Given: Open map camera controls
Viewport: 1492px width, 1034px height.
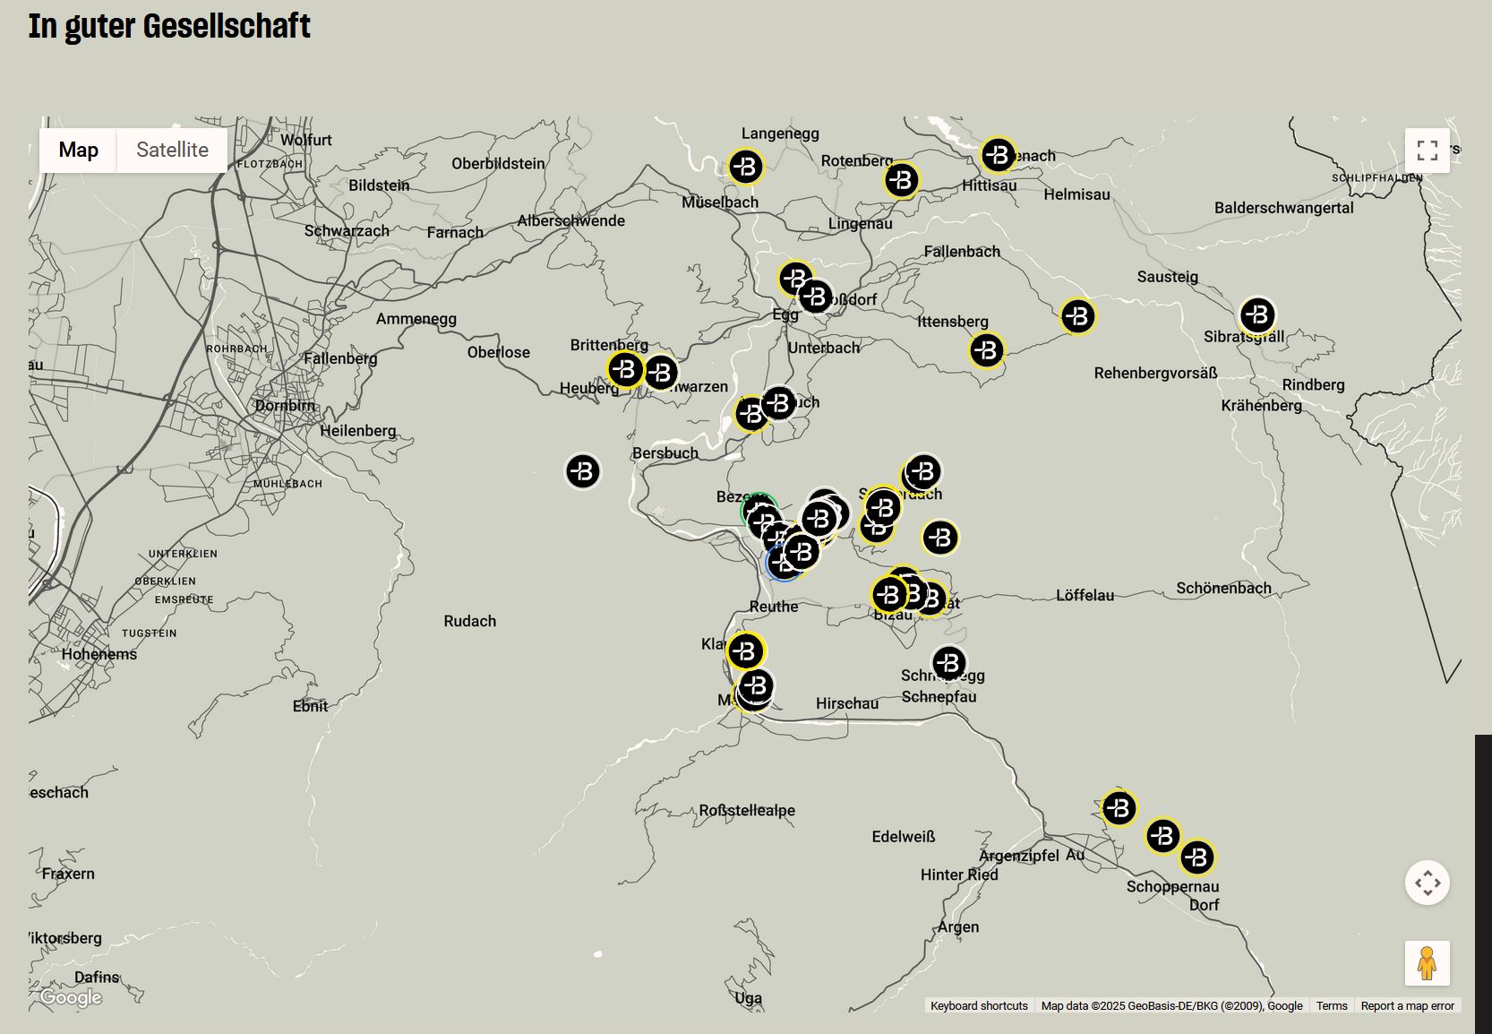Looking at the screenshot, I should 1427,883.
